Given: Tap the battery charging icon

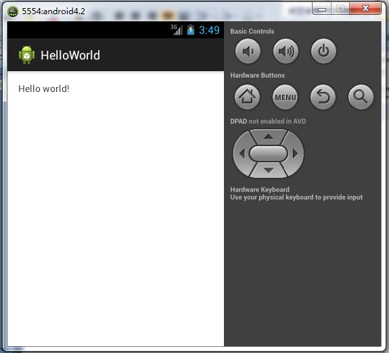Looking at the screenshot, I should [x=191, y=30].
